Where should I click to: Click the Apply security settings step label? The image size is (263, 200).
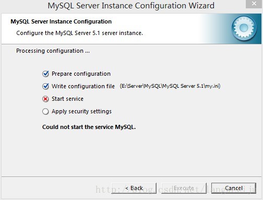(x=81, y=111)
